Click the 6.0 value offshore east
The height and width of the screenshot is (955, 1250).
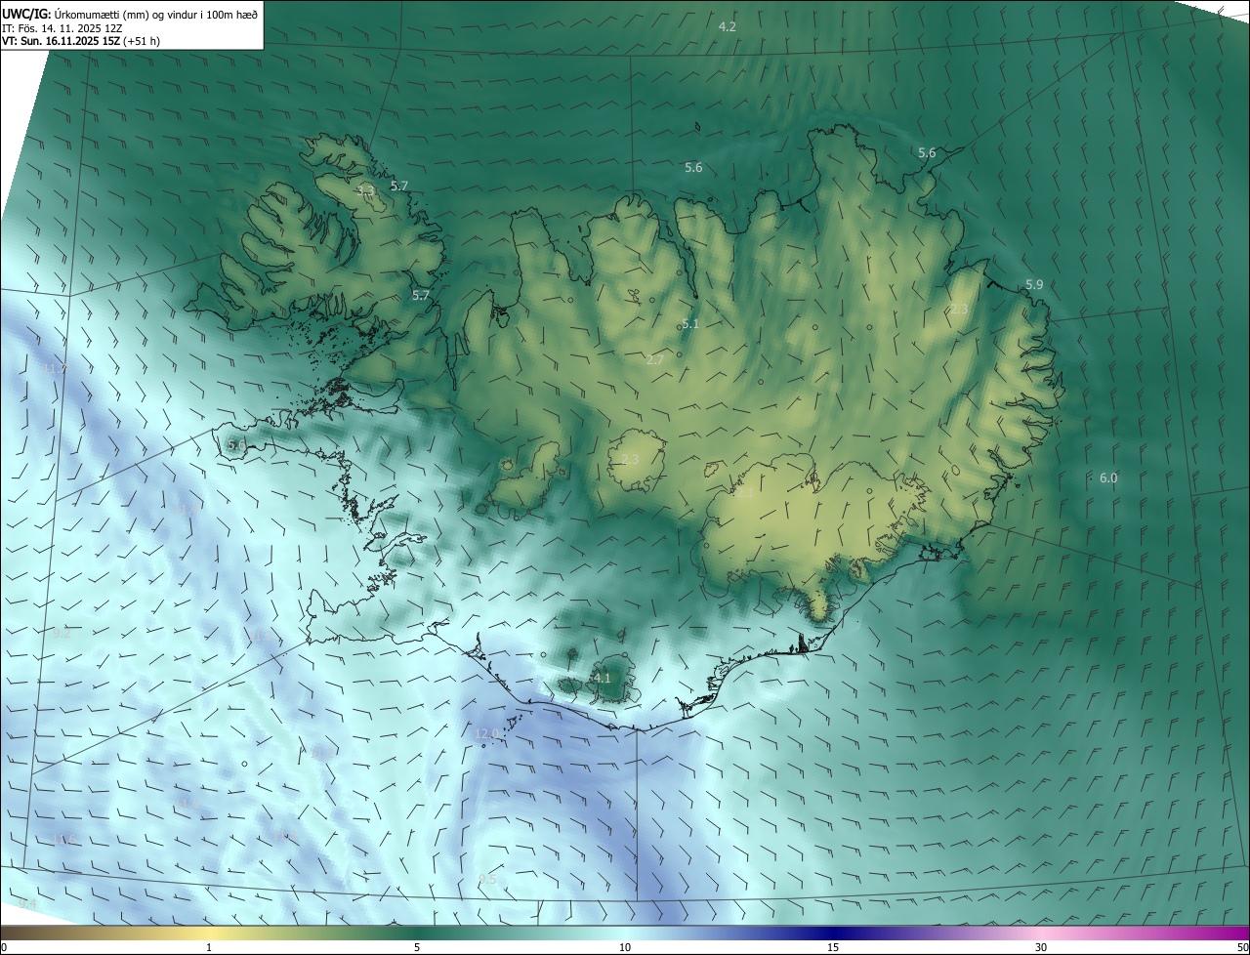[1108, 477]
